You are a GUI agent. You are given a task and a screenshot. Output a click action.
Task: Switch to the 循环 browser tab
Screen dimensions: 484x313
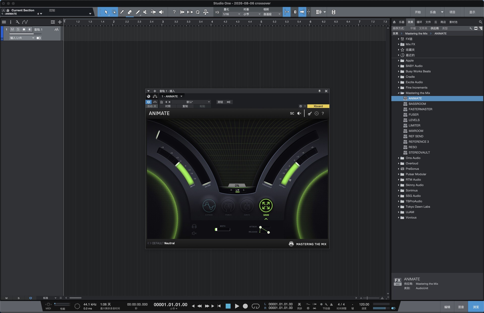coord(419,22)
